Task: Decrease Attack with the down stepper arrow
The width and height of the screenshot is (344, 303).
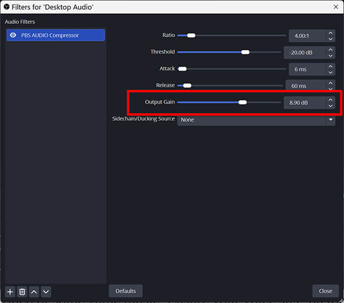Action: (331, 73)
